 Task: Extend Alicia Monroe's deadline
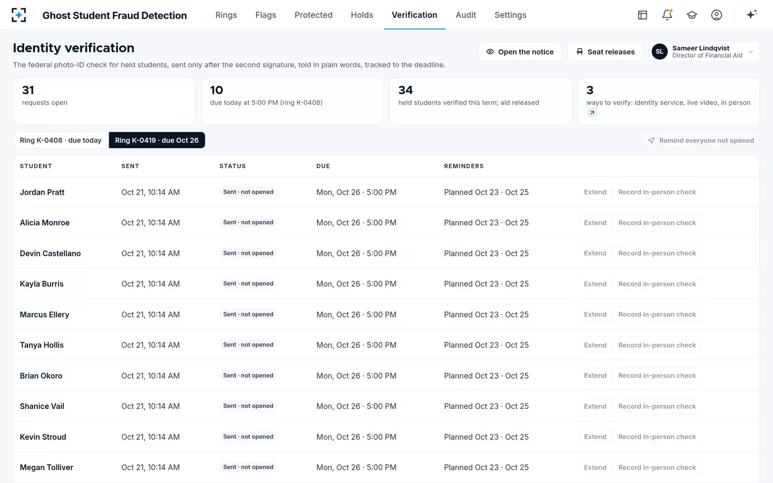click(x=595, y=223)
